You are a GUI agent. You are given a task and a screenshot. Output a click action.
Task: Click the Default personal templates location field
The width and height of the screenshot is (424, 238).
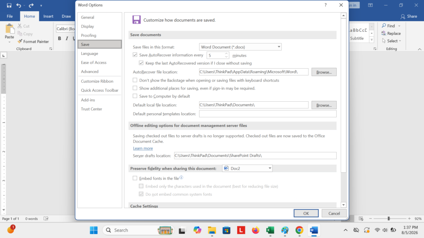(268, 114)
